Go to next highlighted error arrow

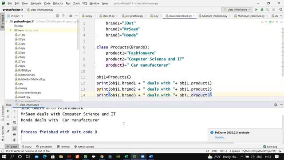pyautogui.click(x=281, y=22)
